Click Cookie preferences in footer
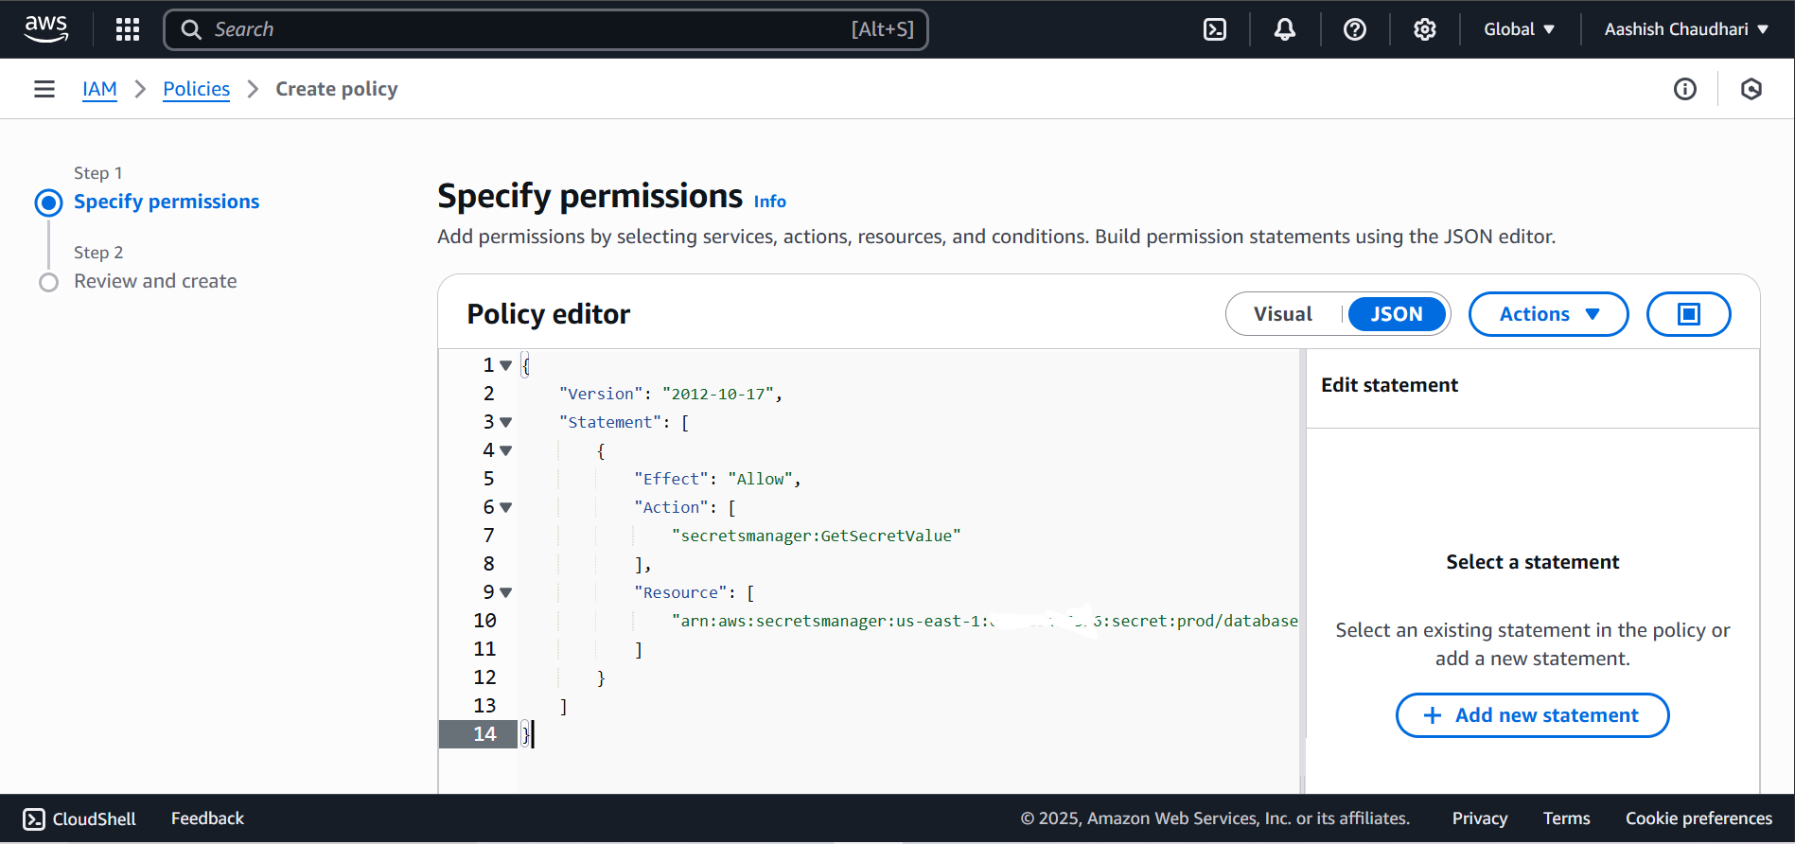 1698,818
